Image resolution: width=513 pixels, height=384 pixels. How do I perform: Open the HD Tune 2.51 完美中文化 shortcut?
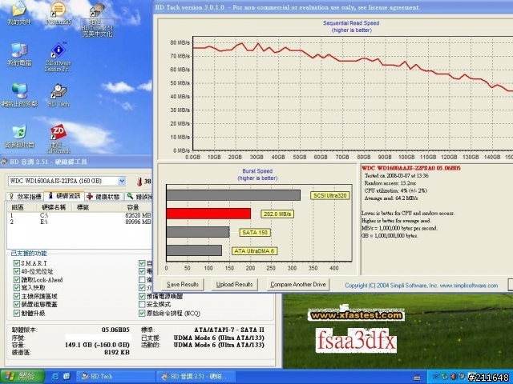tap(97, 19)
